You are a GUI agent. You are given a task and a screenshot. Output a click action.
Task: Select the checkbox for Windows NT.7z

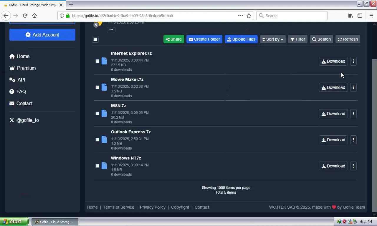click(x=97, y=166)
